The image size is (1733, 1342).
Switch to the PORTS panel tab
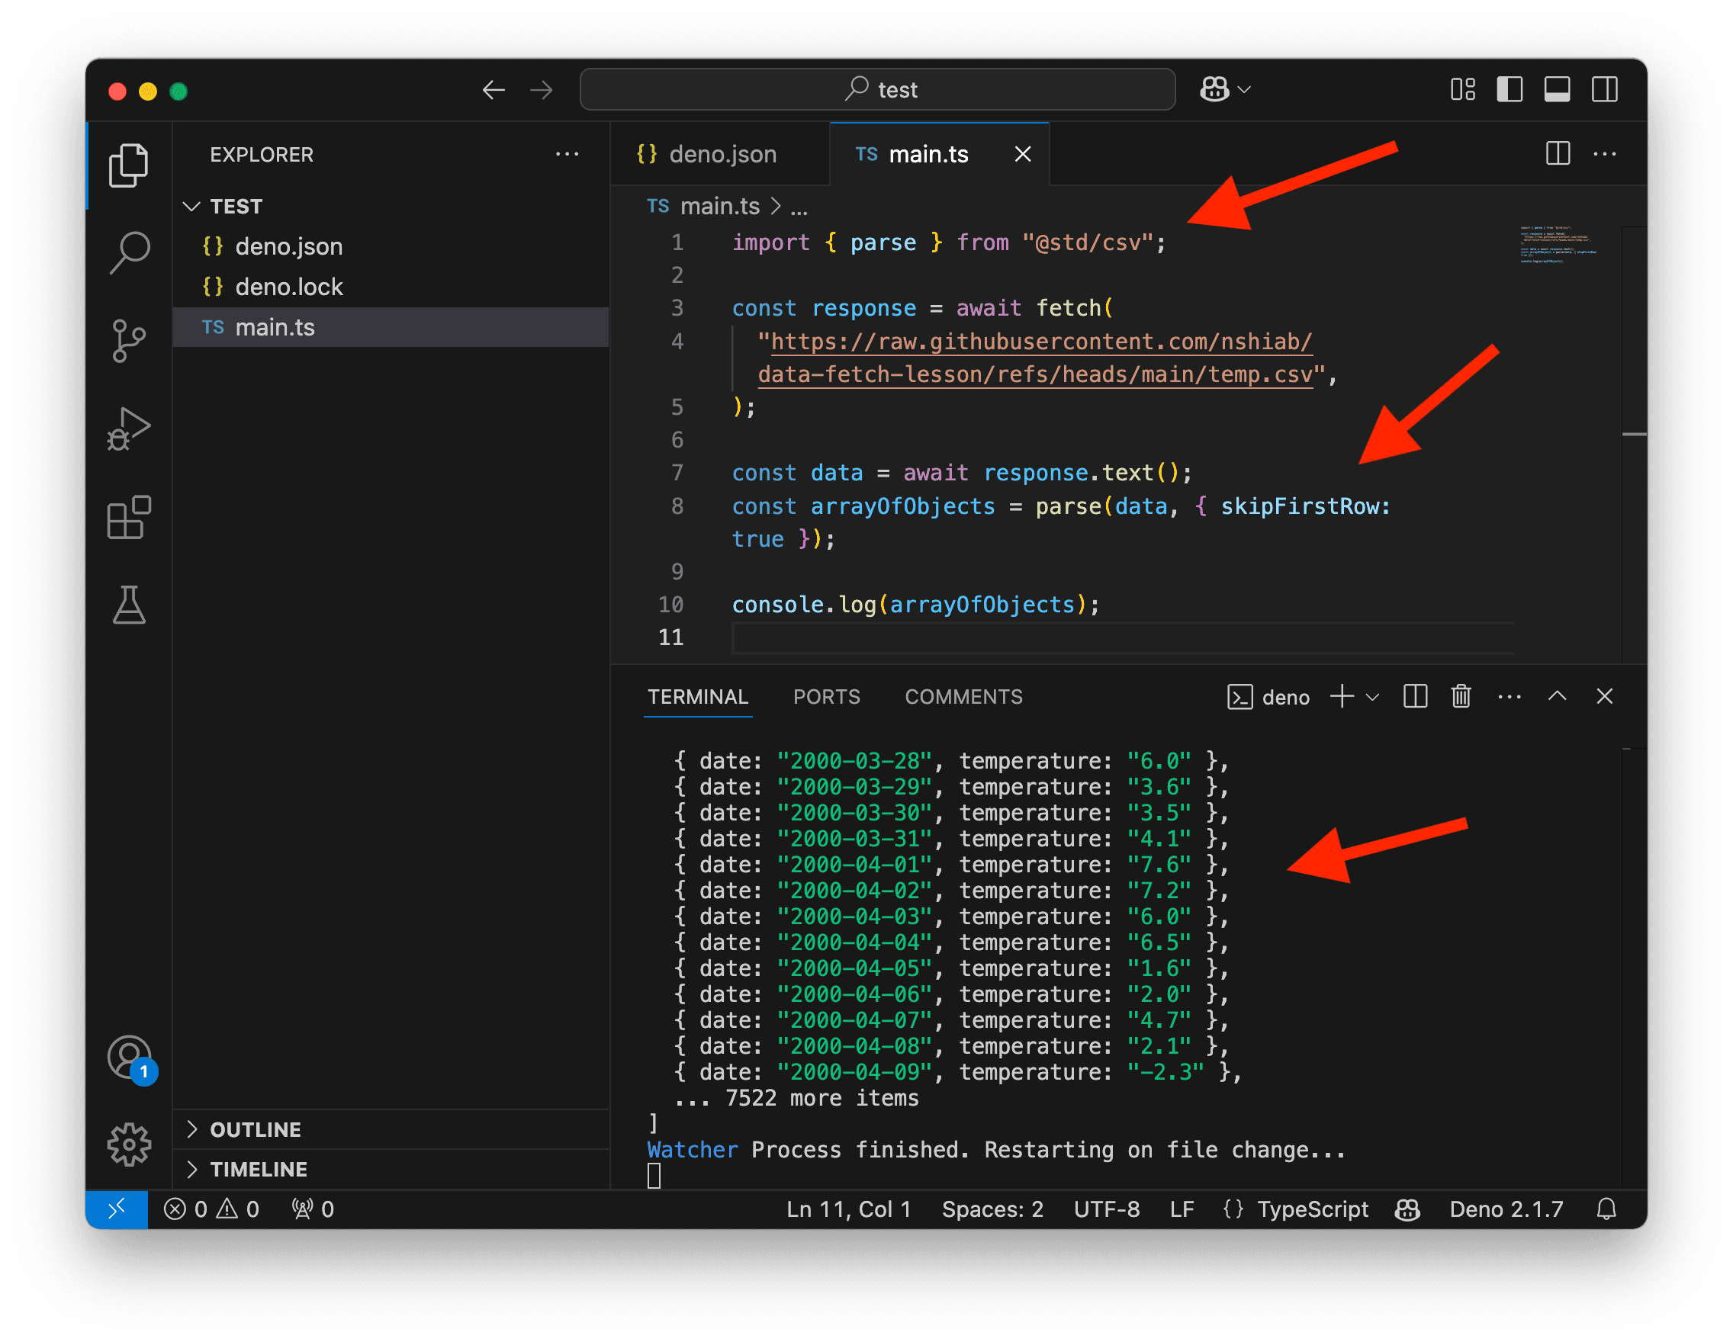click(826, 696)
